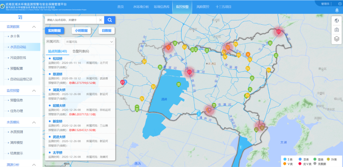Switch to 站点列表(40) tab

57,52
